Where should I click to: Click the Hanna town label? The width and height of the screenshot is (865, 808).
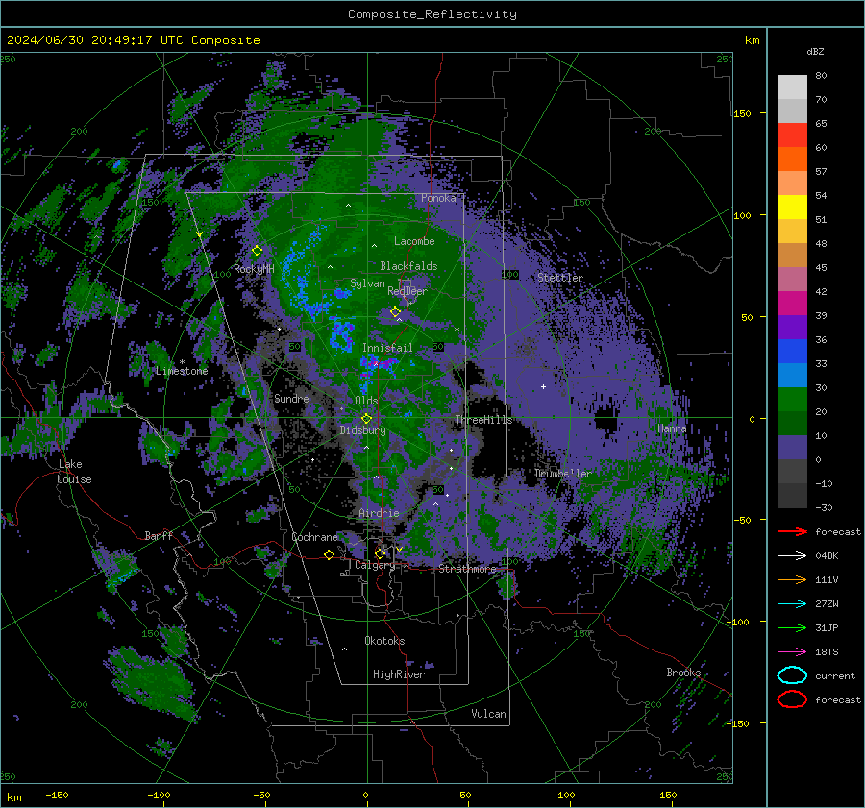click(672, 428)
